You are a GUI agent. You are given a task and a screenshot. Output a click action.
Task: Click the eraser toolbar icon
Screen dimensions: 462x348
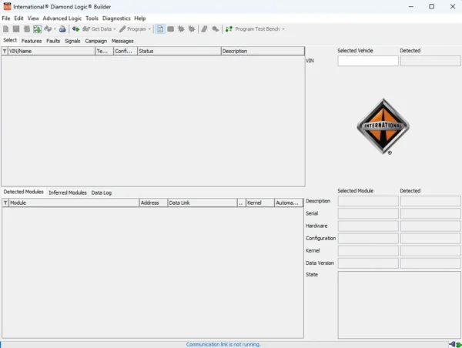click(x=205, y=29)
